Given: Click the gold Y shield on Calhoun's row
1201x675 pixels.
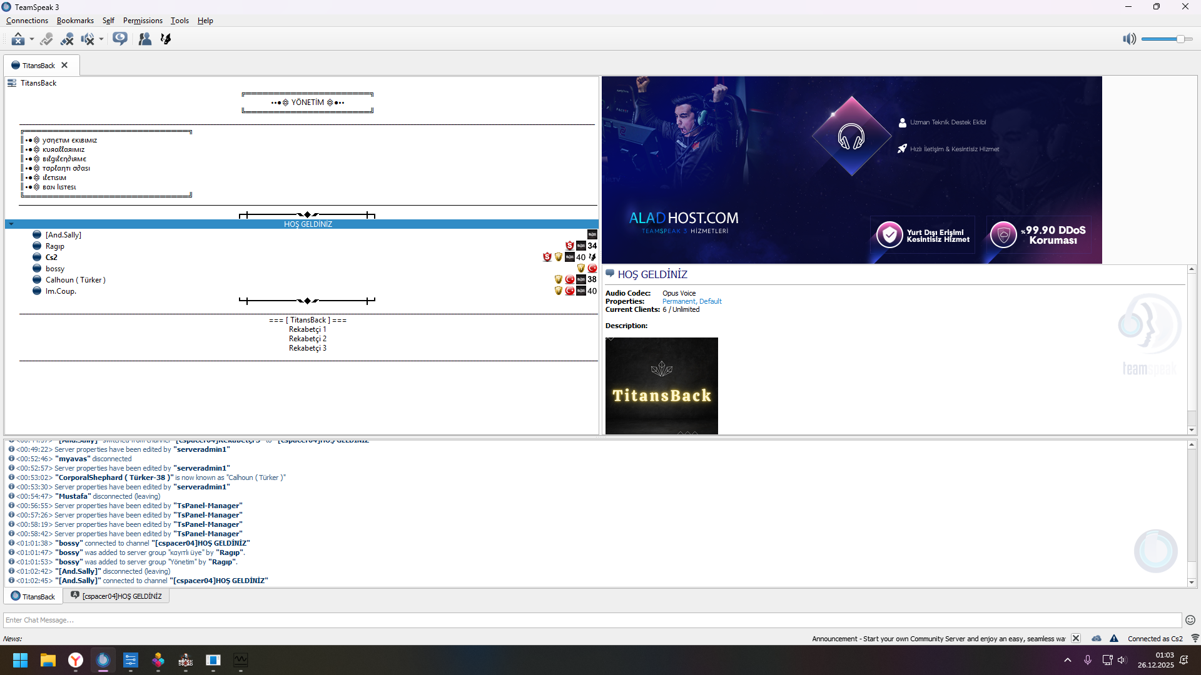Looking at the screenshot, I should point(559,280).
